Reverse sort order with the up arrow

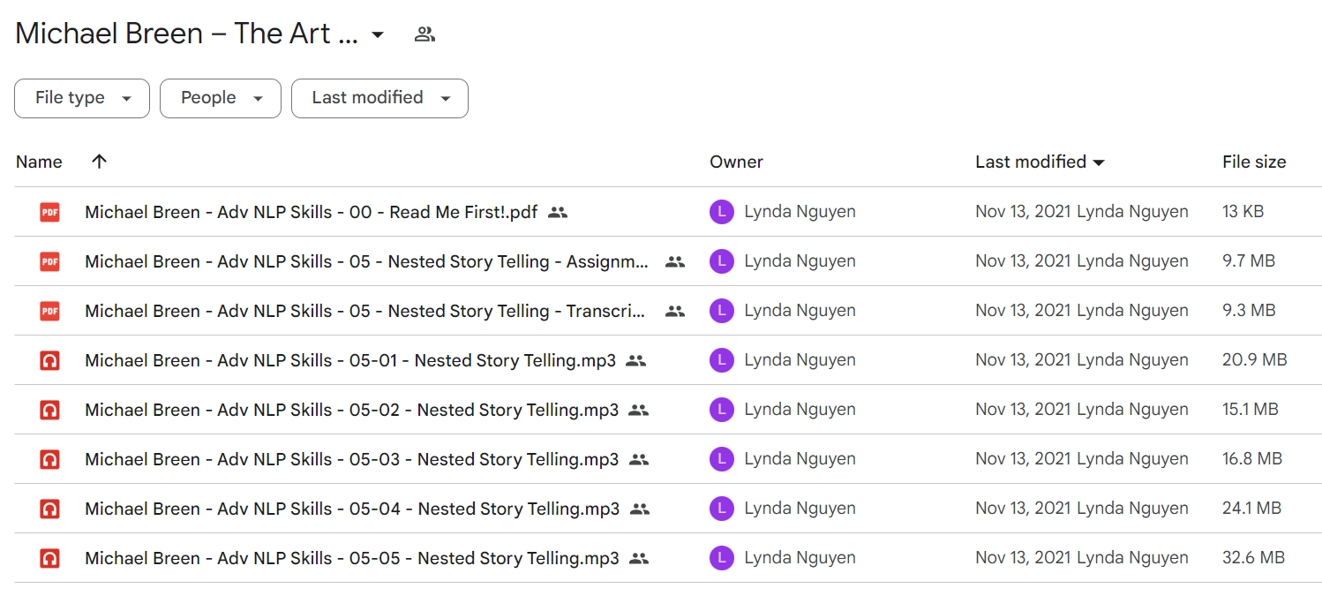[x=99, y=162]
